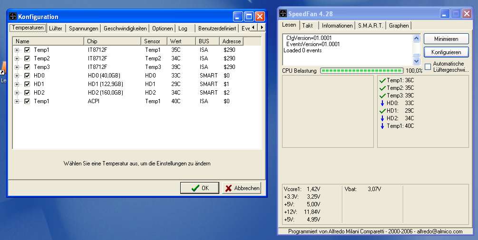Switch to the Lüfter tab
478x240 pixels.
point(56,29)
